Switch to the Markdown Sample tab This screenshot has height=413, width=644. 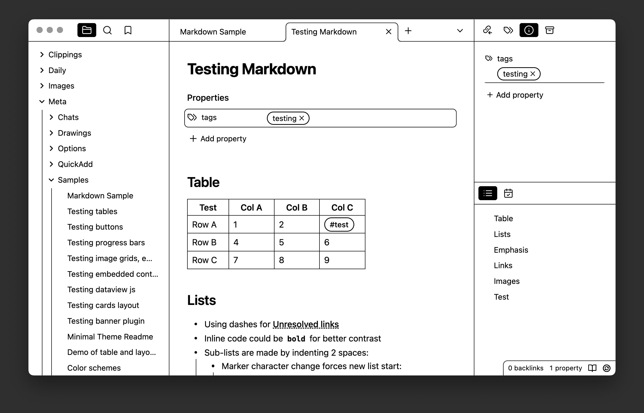tap(213, 32)
